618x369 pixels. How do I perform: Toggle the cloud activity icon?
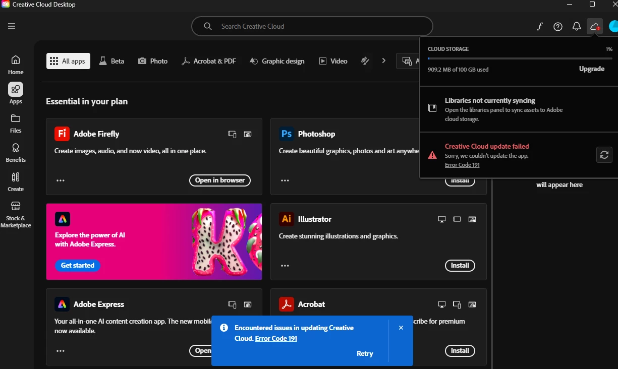[595, 27]
